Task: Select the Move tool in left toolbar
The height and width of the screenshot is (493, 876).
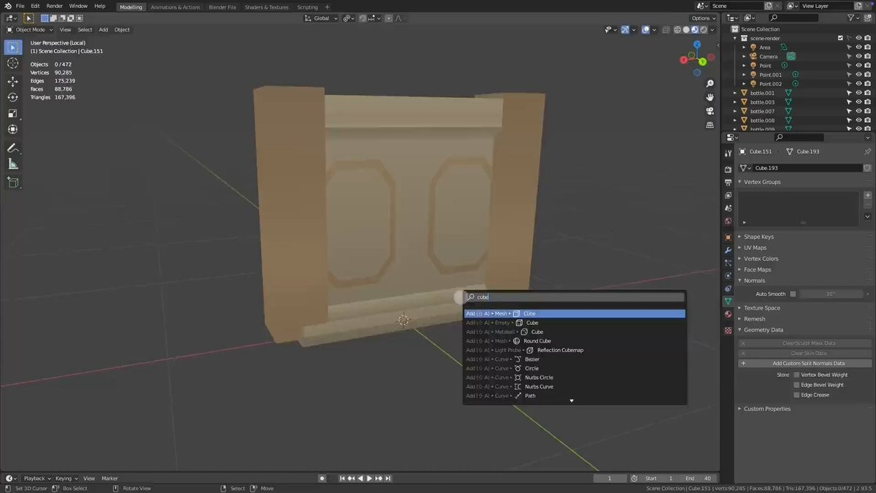Action: coord(12,81)
